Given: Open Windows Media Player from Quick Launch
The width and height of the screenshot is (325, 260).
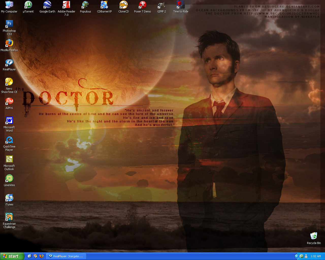Looking at the screenshot, I should pyautogui.click(x=35, y=256).
